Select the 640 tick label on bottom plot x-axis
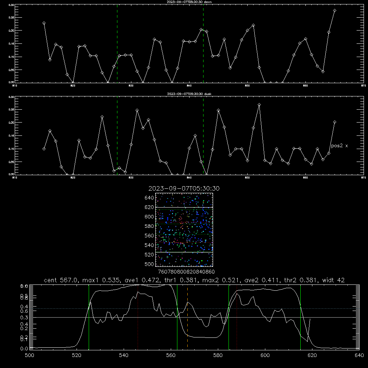The height and width of the screenshot is (368, 368). click(x=359, y=355)
